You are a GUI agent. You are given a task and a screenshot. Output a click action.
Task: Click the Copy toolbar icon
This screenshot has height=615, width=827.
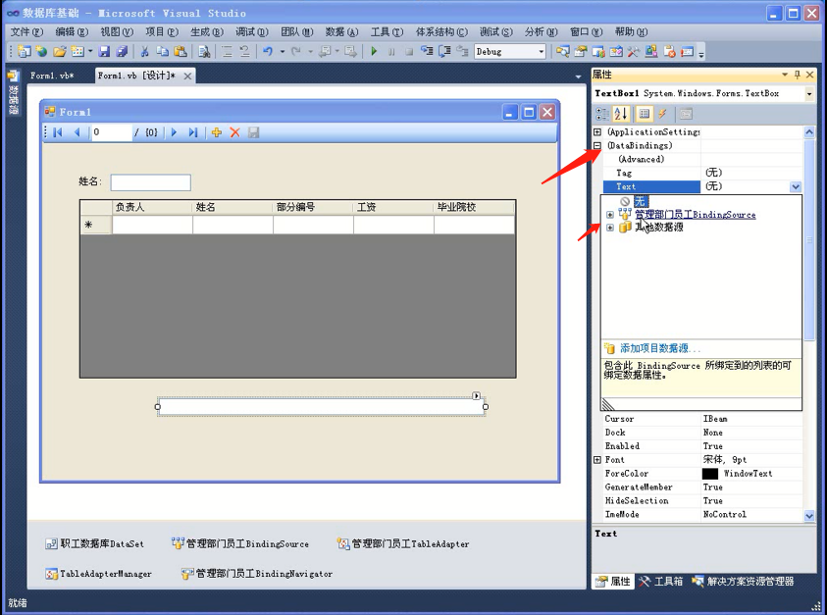point(163,51)
